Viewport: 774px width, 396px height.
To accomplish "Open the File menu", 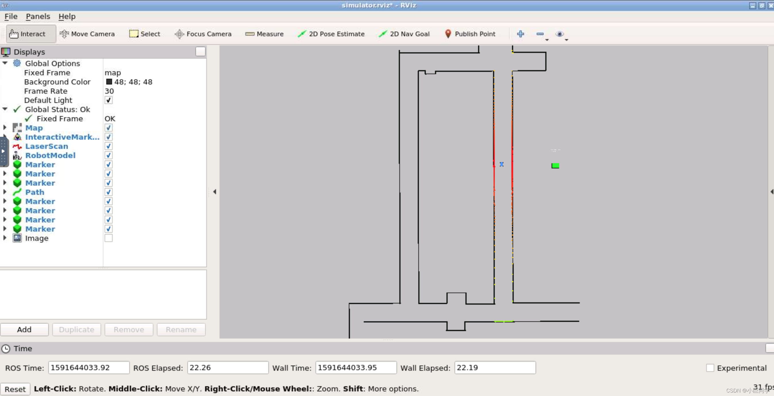I will (x=11, y=16).
